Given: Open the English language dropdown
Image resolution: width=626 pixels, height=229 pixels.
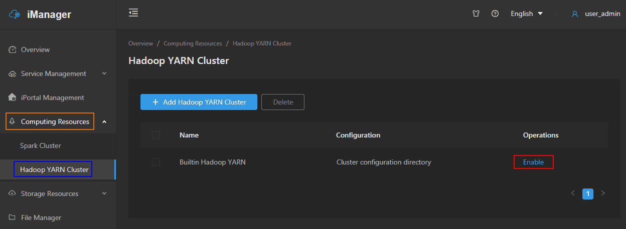Looking at the screenshot, I should click(527, 14).
